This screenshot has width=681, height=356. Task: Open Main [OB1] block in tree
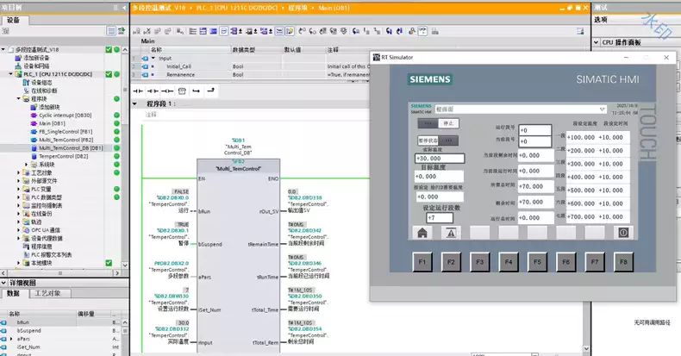click(x=52, y=123)
